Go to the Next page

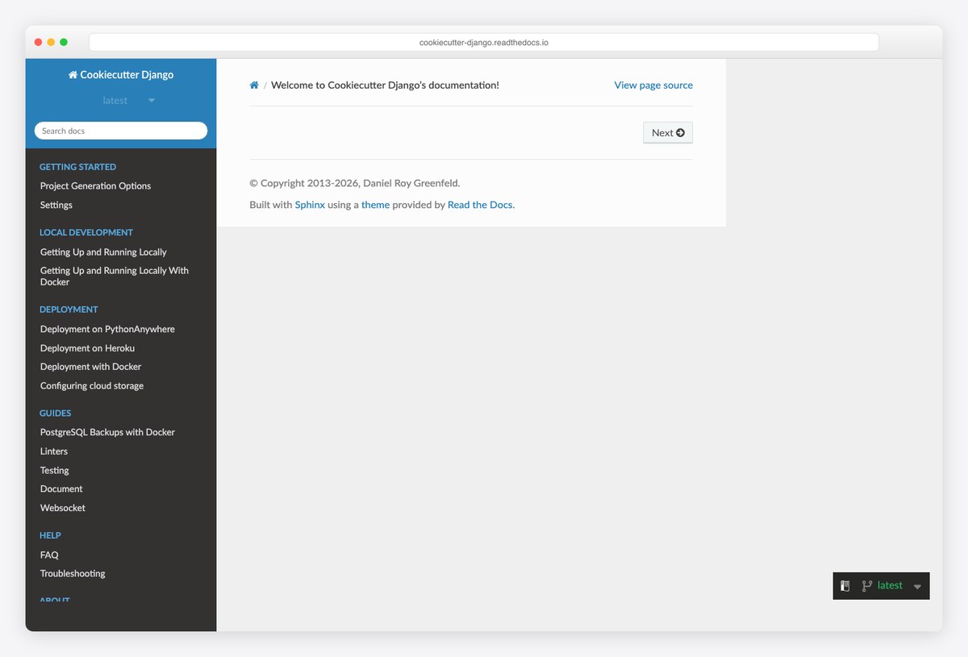[x=668, y=133]
